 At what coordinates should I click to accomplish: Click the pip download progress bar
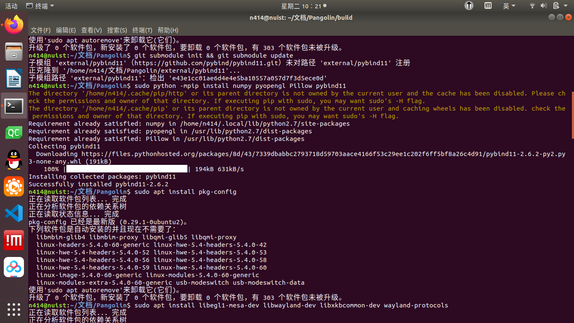click(126, 169)
